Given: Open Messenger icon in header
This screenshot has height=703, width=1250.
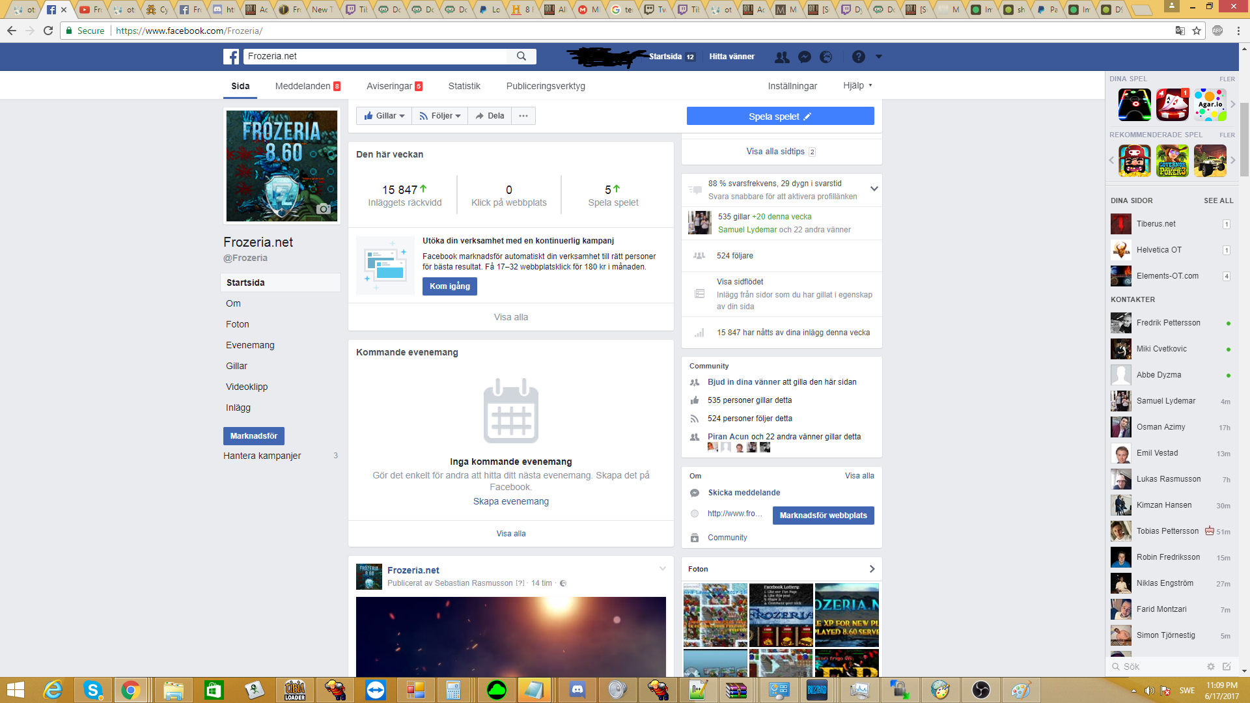Looking at the screenshot, I should pyautogui.click(x=805, y=57).
